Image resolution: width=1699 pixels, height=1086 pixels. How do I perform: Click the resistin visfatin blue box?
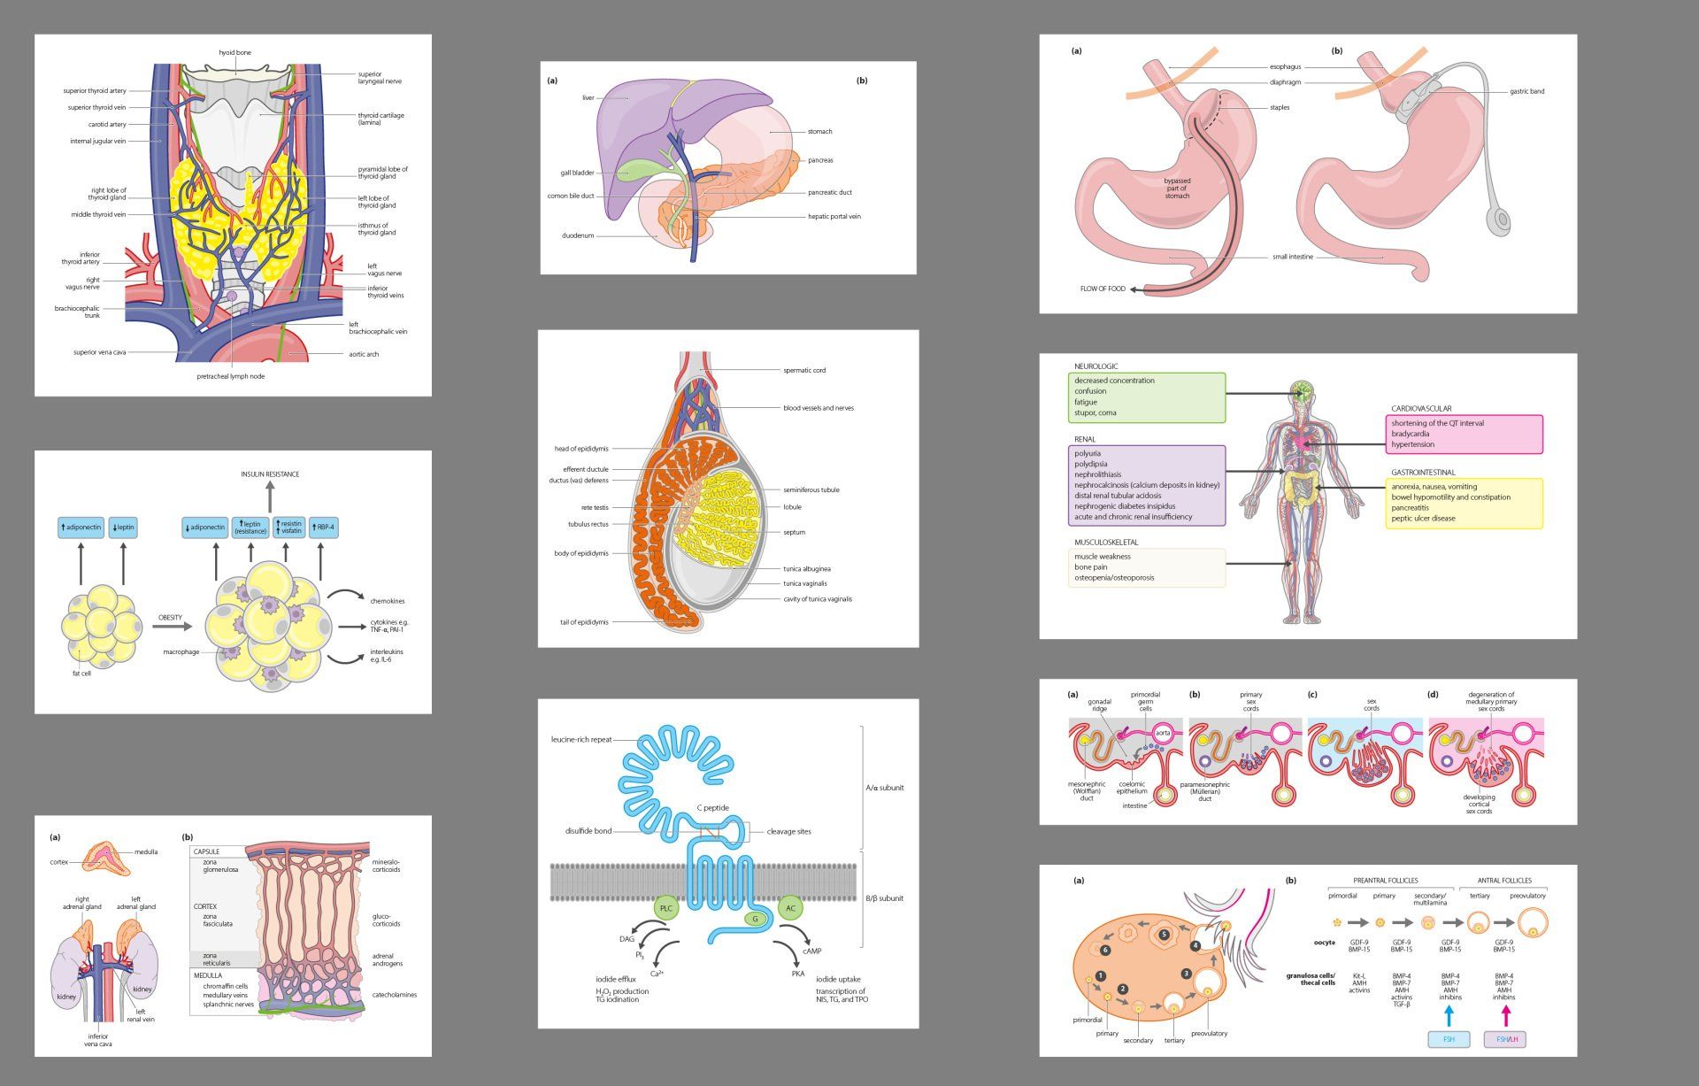288,528
